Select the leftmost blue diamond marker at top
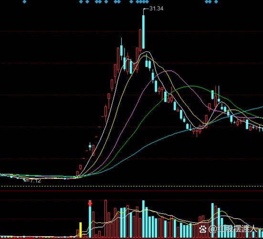Viewport: 263px width, 239px height. [24, 2]
